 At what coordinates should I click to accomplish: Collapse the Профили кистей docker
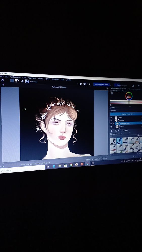[x=111, y=134]
